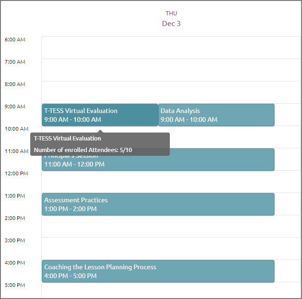The height and width of the screenshot is (299, 302).
Task: Click the 1:00 PM time label
Action: pyautogui.click(x=15, y=196)
